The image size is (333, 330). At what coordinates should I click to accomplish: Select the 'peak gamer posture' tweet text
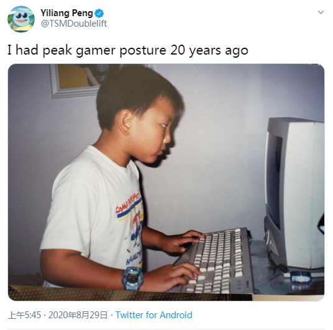(127, 50)
